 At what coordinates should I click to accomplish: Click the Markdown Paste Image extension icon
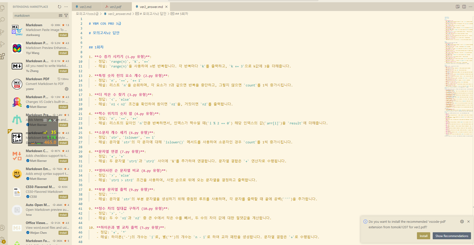17,30
